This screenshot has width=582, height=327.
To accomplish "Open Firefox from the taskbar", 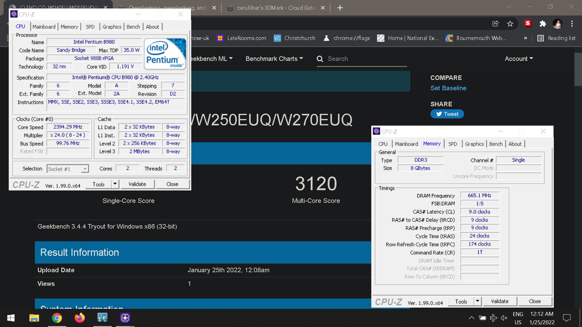I will (x=80, y=318).
